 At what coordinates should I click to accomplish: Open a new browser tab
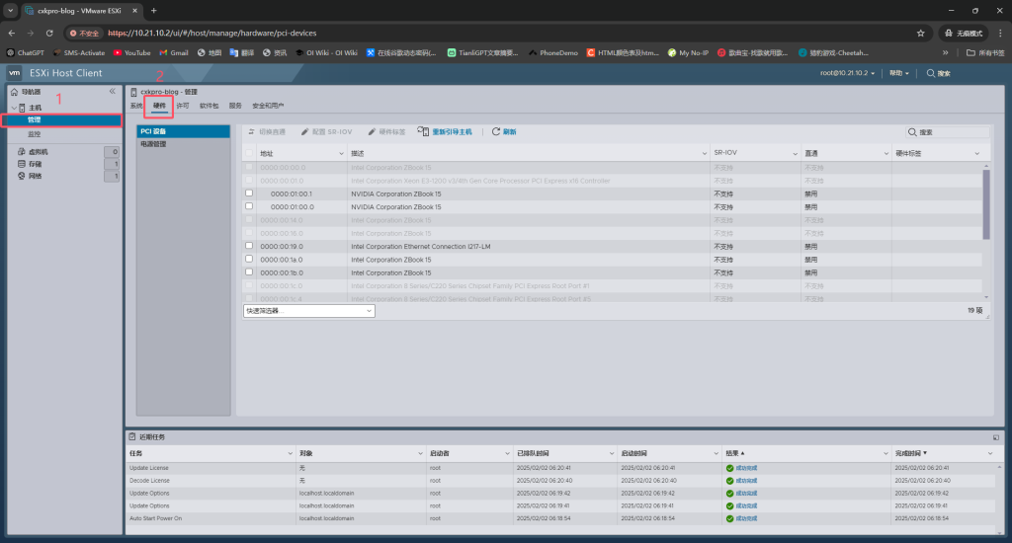coord(153,11)
